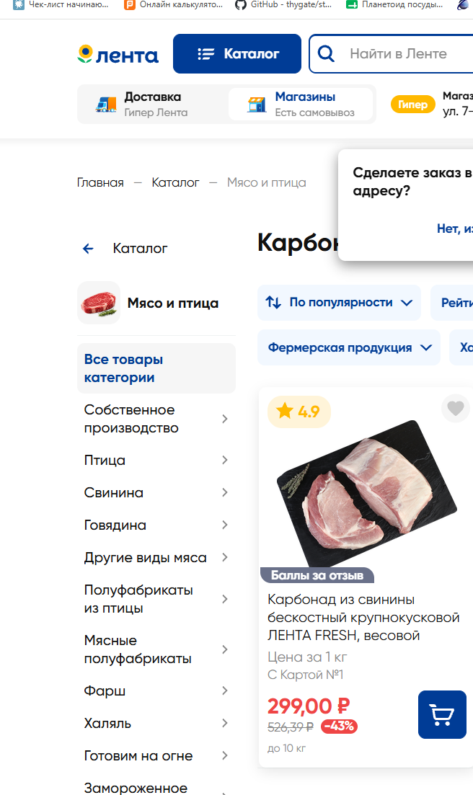The width and height of the screenshot is (473, 795).
Task: Click the back arrow next to Каталог
Action: (88, 249)
